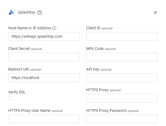This screenshot has height=126, width=166.
Task: Open the Splashtop help question mark icon
Action: 40,12
